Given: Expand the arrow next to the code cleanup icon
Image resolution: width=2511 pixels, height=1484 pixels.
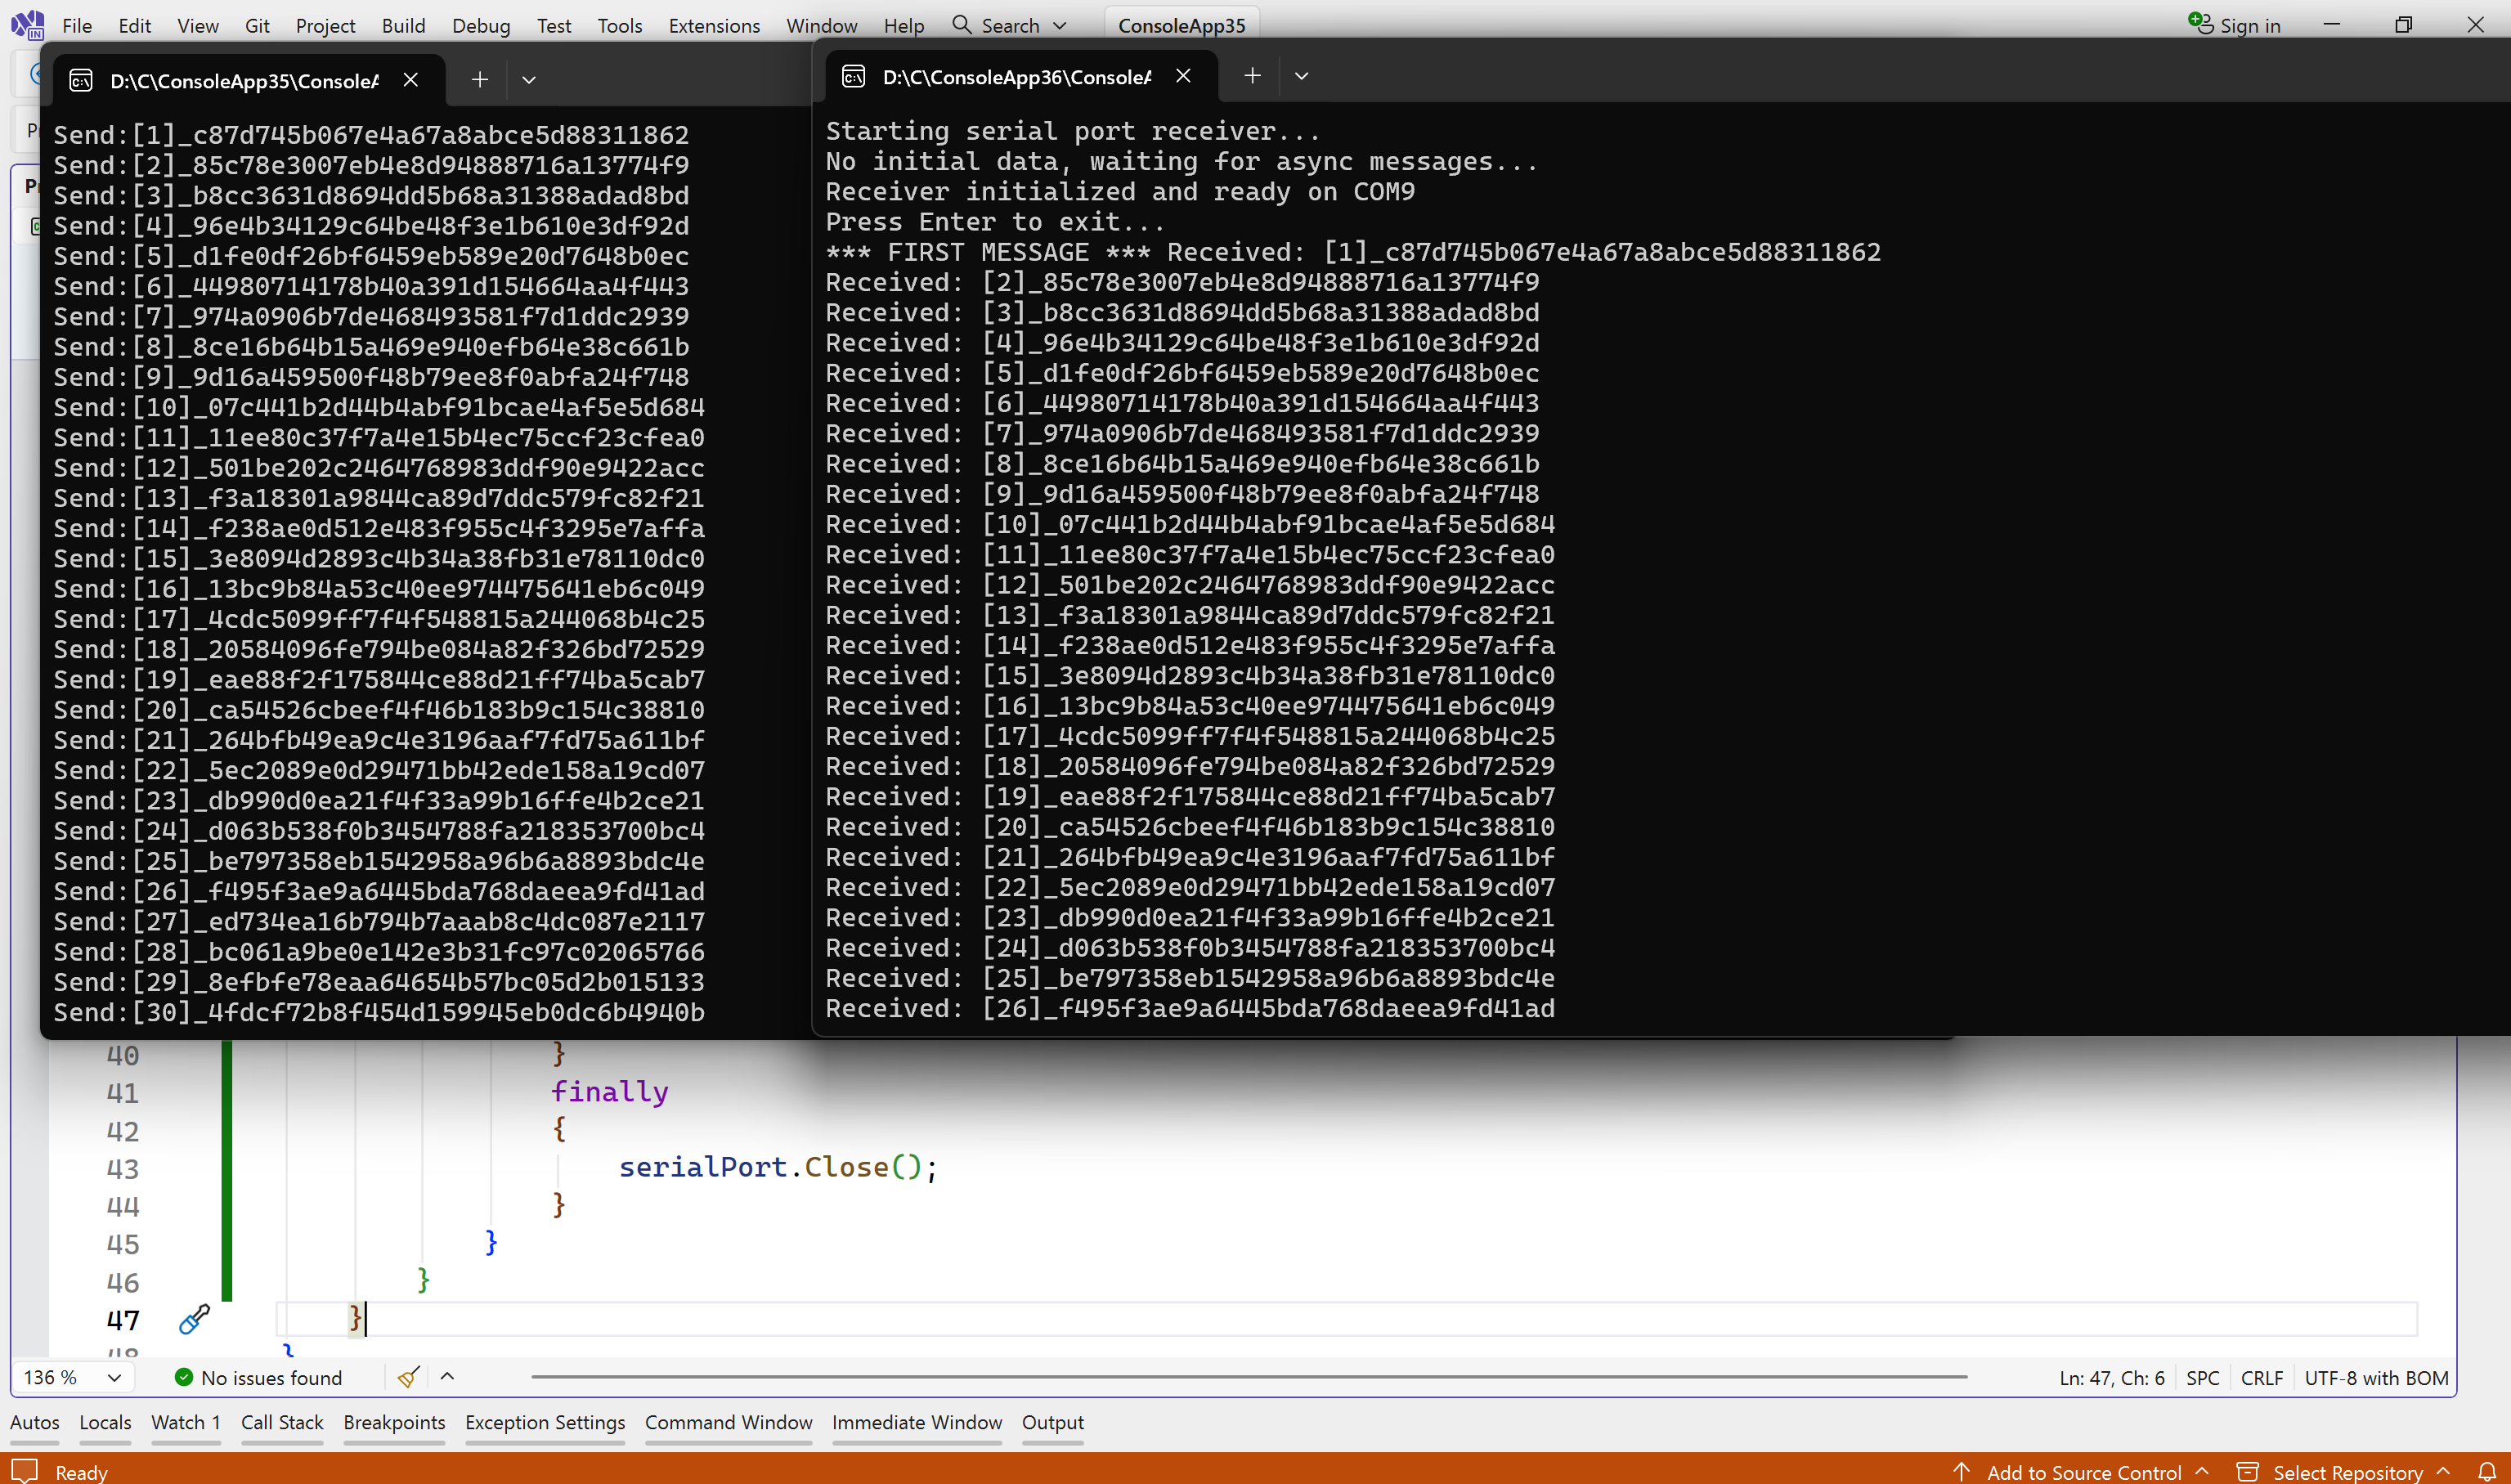Looking at the screenshot, I should [447, 1376].
